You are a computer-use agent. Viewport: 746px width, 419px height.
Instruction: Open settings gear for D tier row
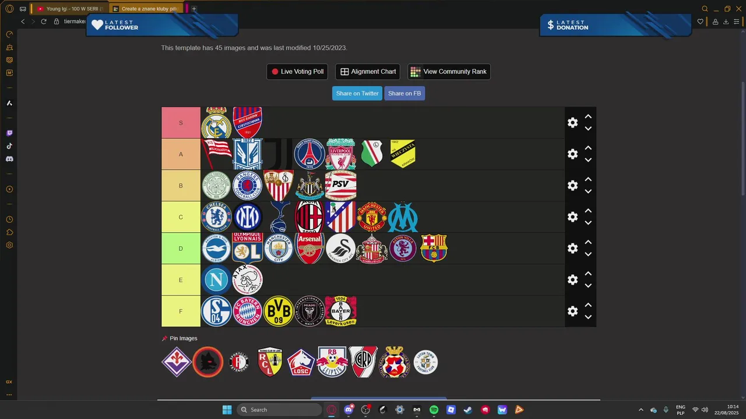pos(572,248)
